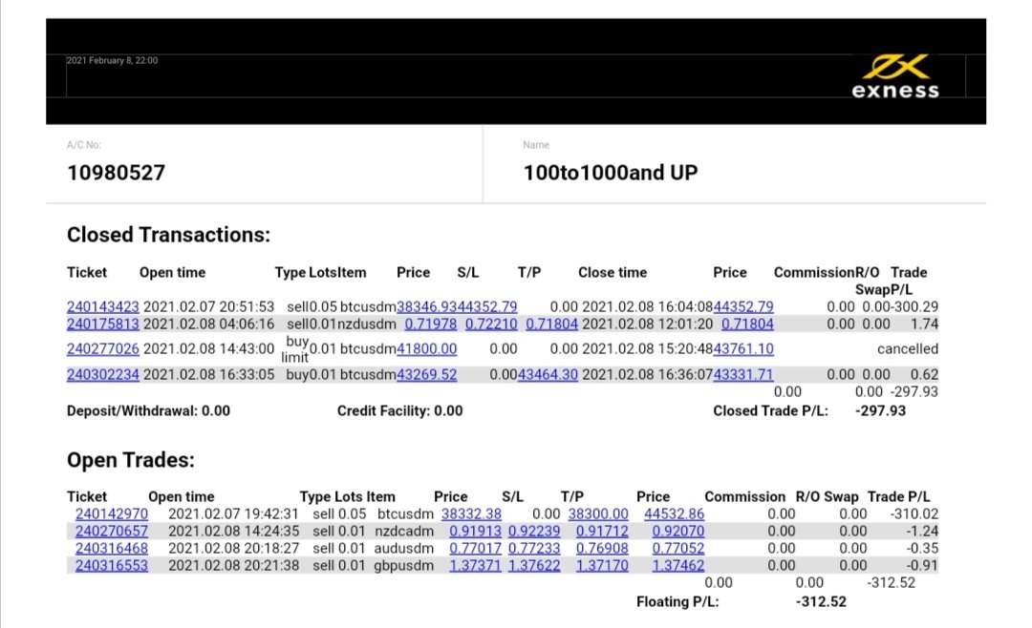Click the gbpusdm item cell

(403, 565)
